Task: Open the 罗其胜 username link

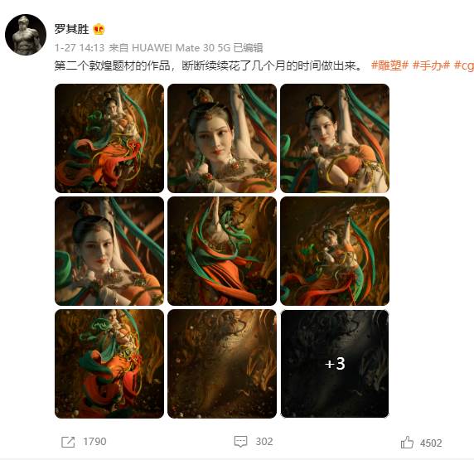Action: click(x=71, y=29)
